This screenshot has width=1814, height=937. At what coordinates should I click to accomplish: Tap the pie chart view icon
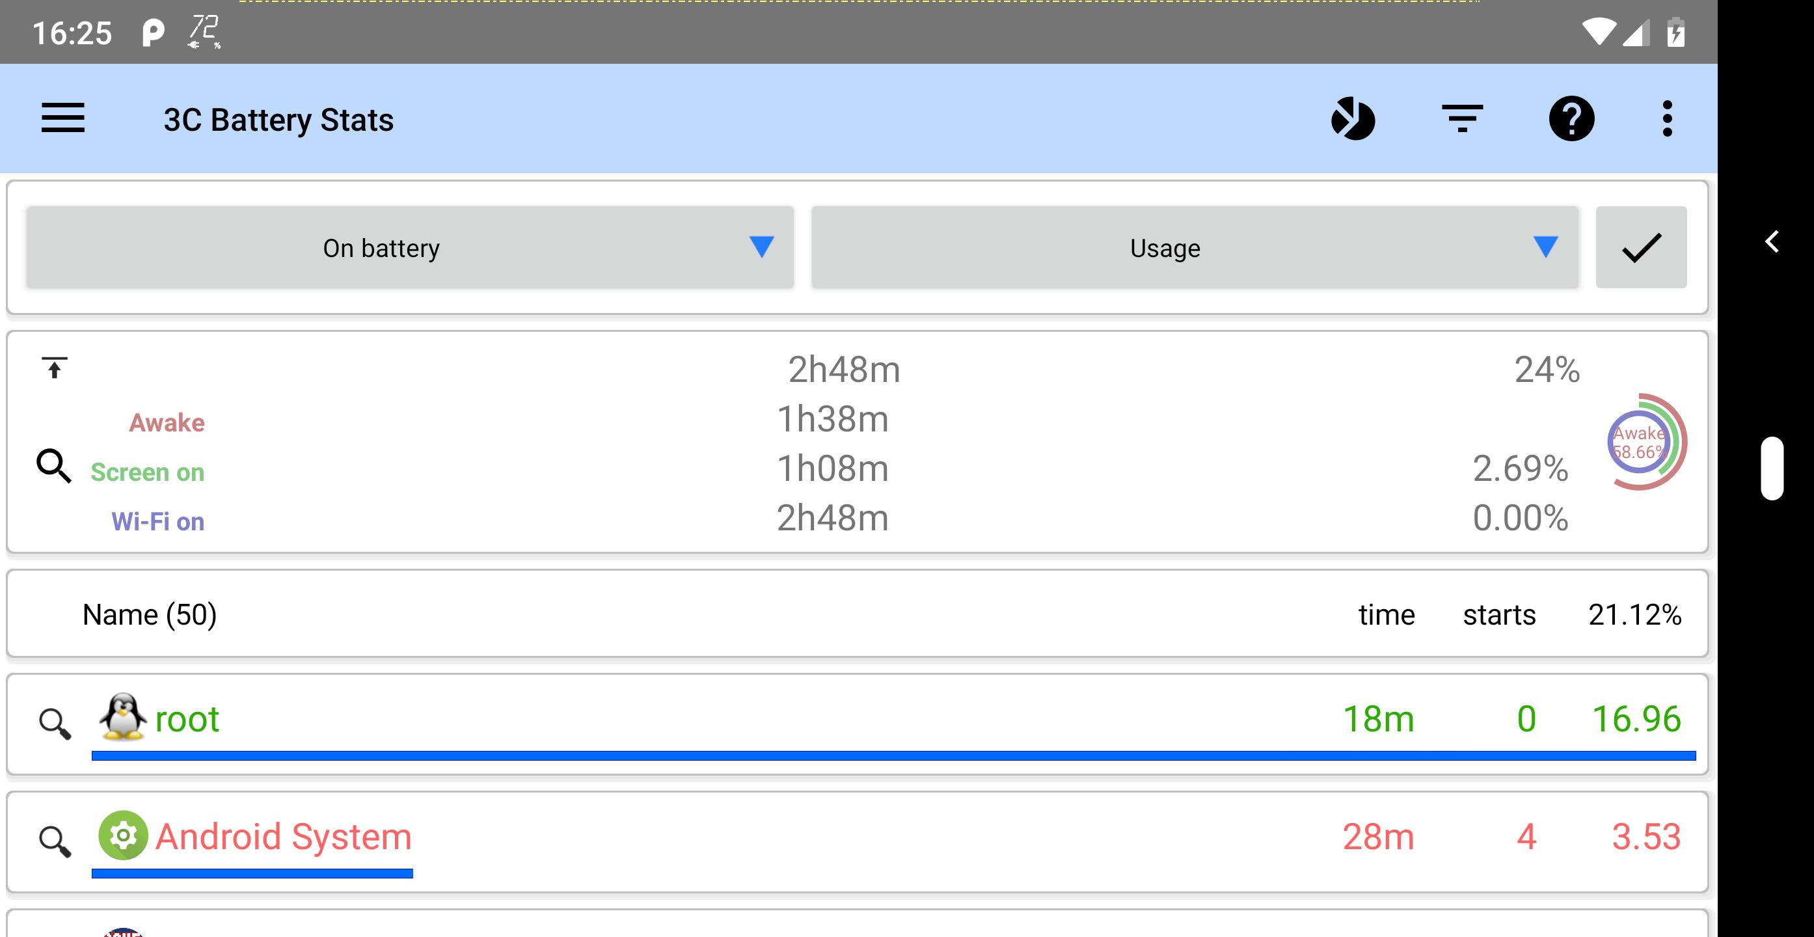(x=1353, y=118)
